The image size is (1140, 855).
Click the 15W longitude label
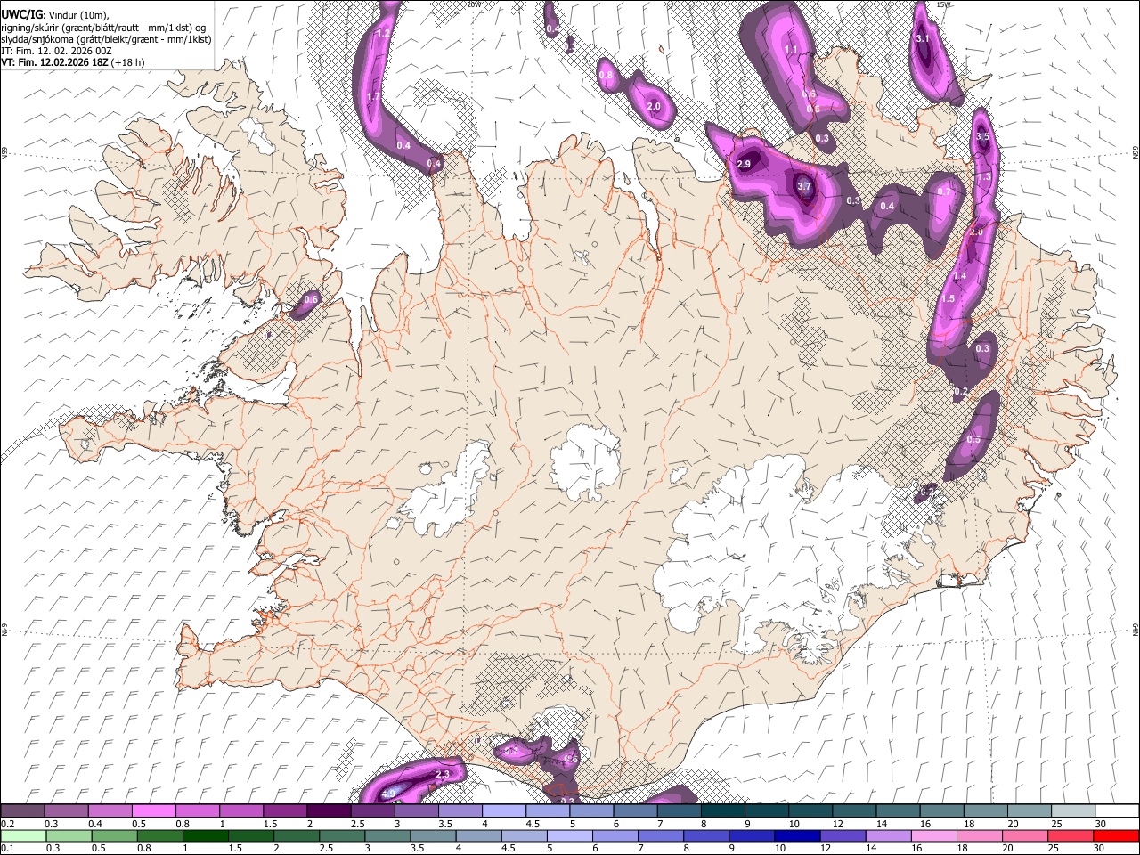942,4
